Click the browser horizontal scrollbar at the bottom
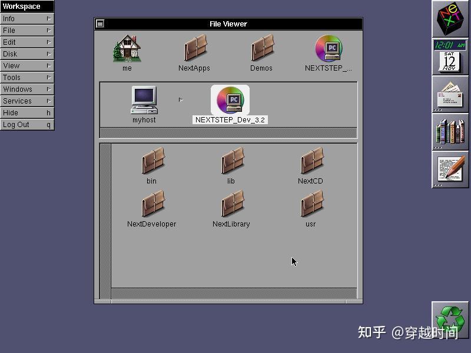The width and height of the screenshot is (471, 353). pyautogui.click(x=234, y=293)
